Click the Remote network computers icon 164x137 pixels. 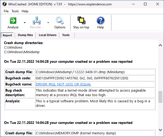(x=37, y=20)
